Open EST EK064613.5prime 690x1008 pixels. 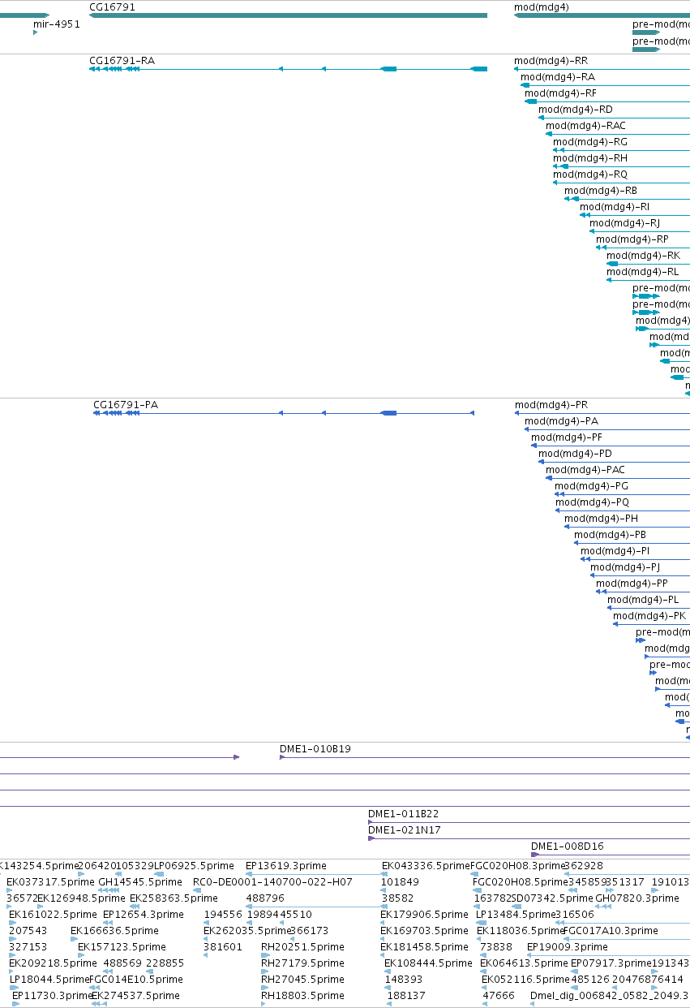tap(524, 963)
